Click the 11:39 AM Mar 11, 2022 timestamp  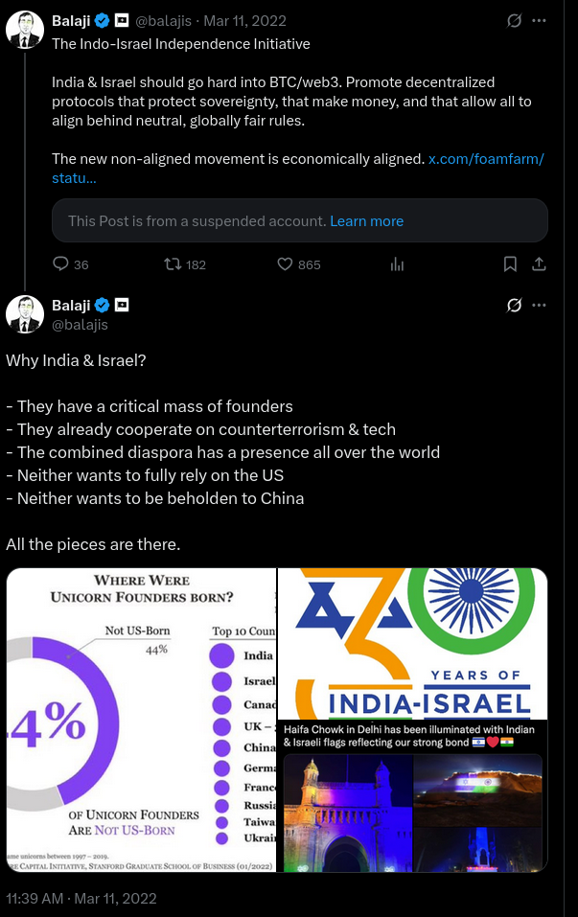(81, 898)
